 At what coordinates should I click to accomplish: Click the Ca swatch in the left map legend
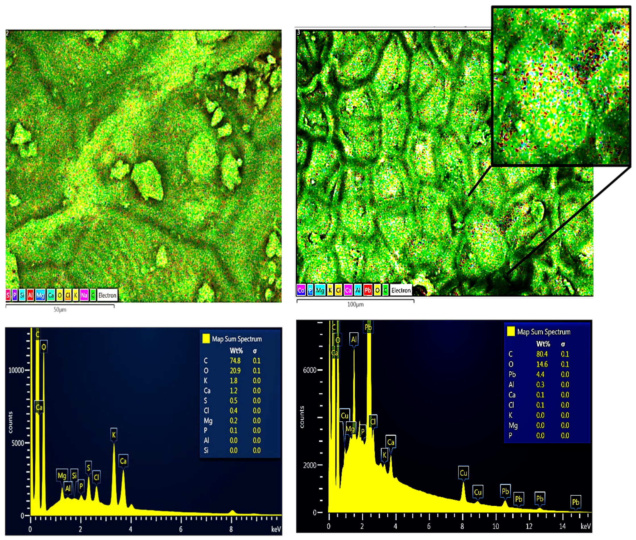tap(51, 295)
